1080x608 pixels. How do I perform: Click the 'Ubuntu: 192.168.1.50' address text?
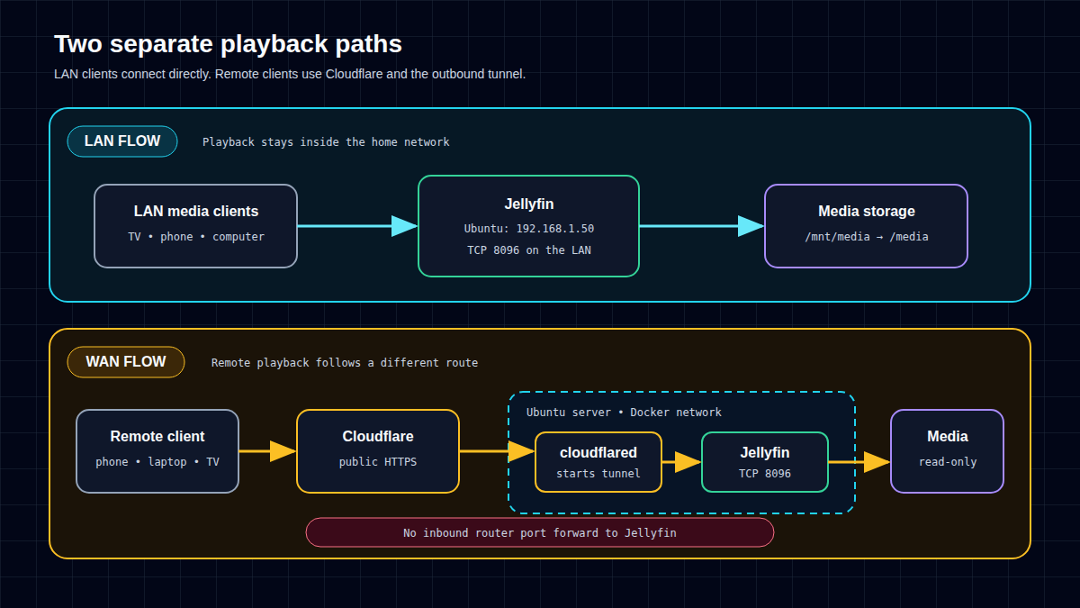[529, 229]
